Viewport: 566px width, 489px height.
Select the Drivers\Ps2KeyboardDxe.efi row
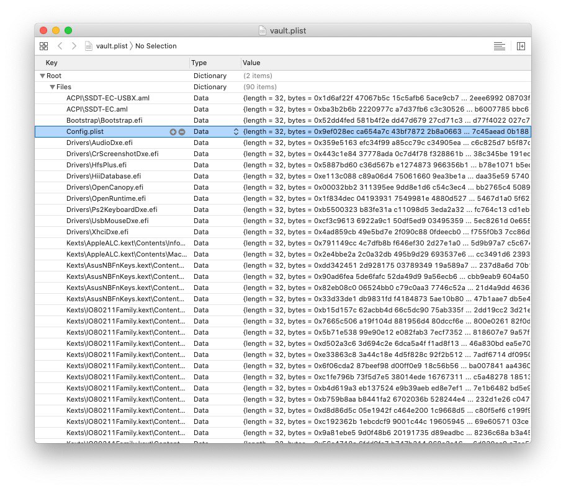tap(282, 209)
